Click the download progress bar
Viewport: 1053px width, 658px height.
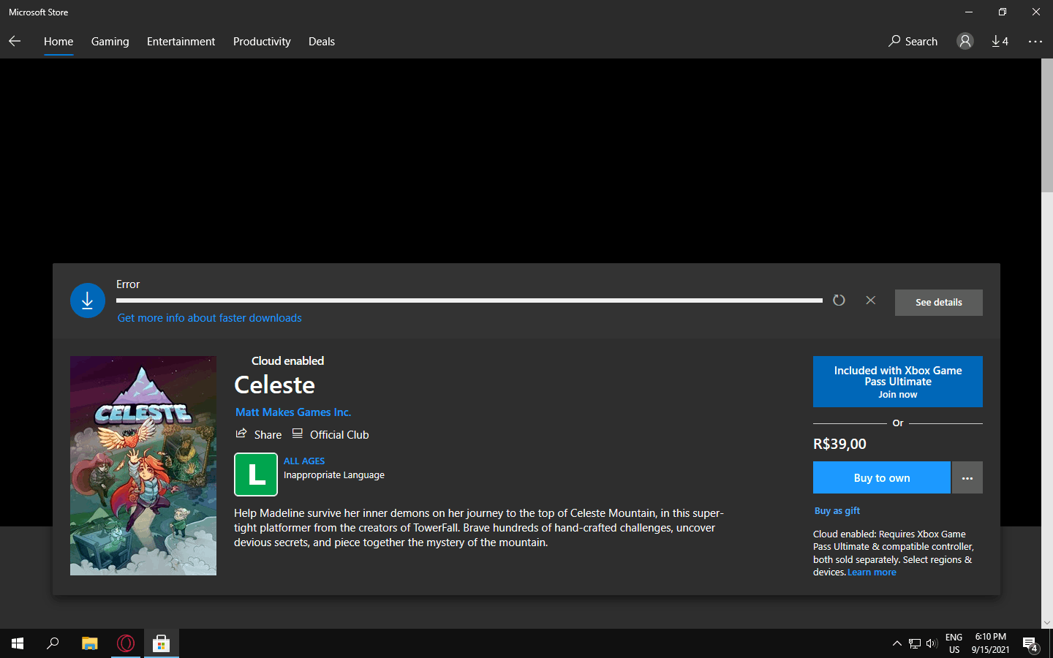pos(469,300)
